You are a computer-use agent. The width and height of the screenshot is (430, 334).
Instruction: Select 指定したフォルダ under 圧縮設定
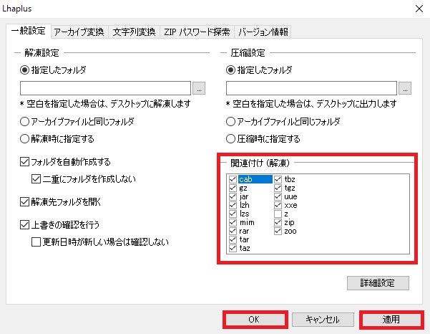pyautogui.click(x=230, y=70)
